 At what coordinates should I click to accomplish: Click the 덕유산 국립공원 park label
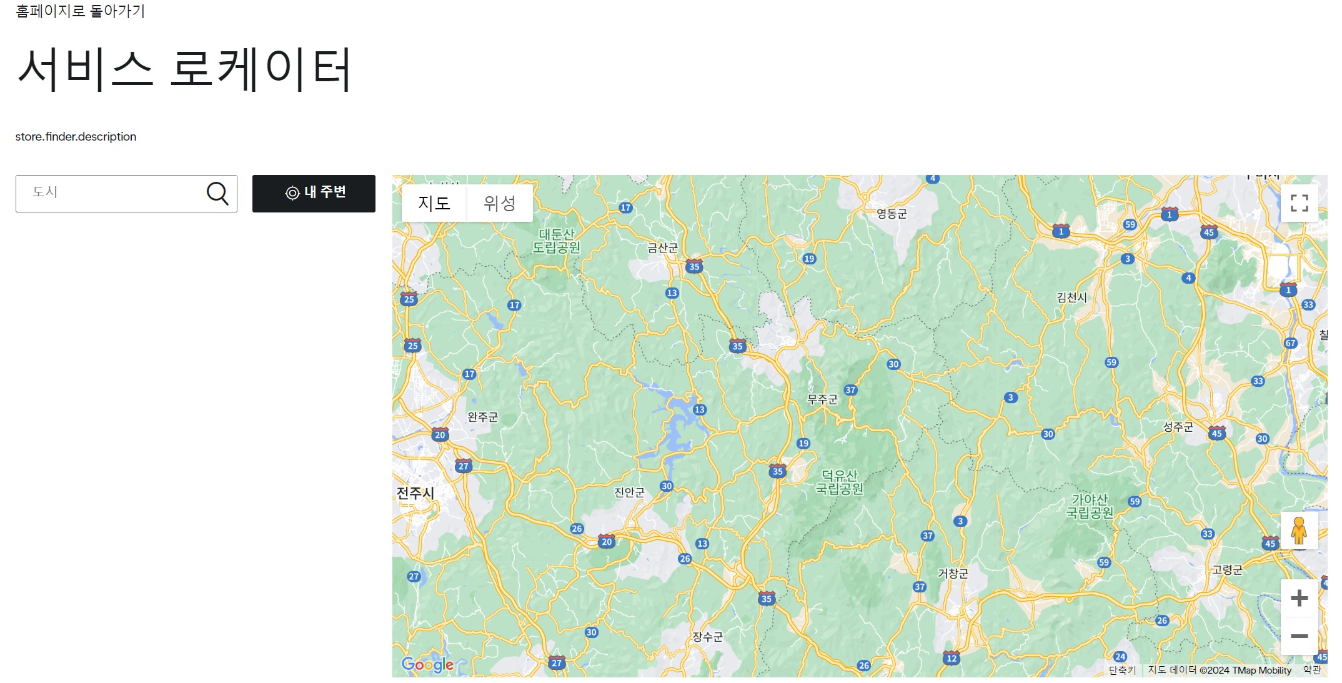pyautogui.click(x=839, y=482)
